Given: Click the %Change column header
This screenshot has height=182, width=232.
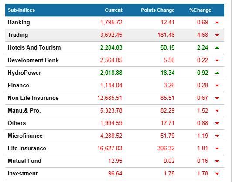Looking at the screenshot, I should coord(200,10).
